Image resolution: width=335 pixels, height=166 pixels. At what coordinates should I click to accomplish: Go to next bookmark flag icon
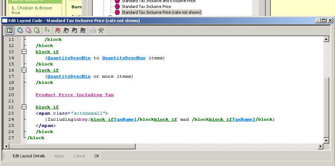click(x=66, y=31)
